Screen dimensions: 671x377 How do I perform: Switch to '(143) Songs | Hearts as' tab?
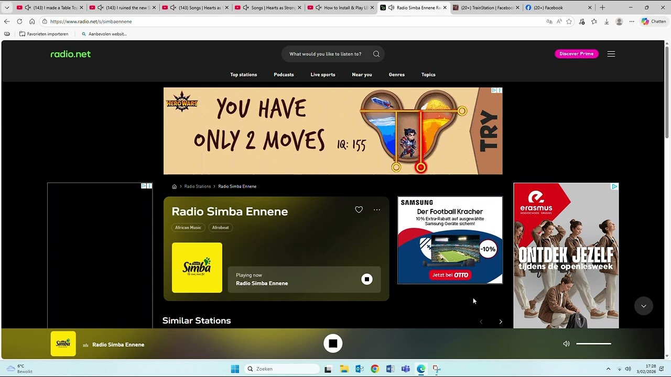pos(196,7)
